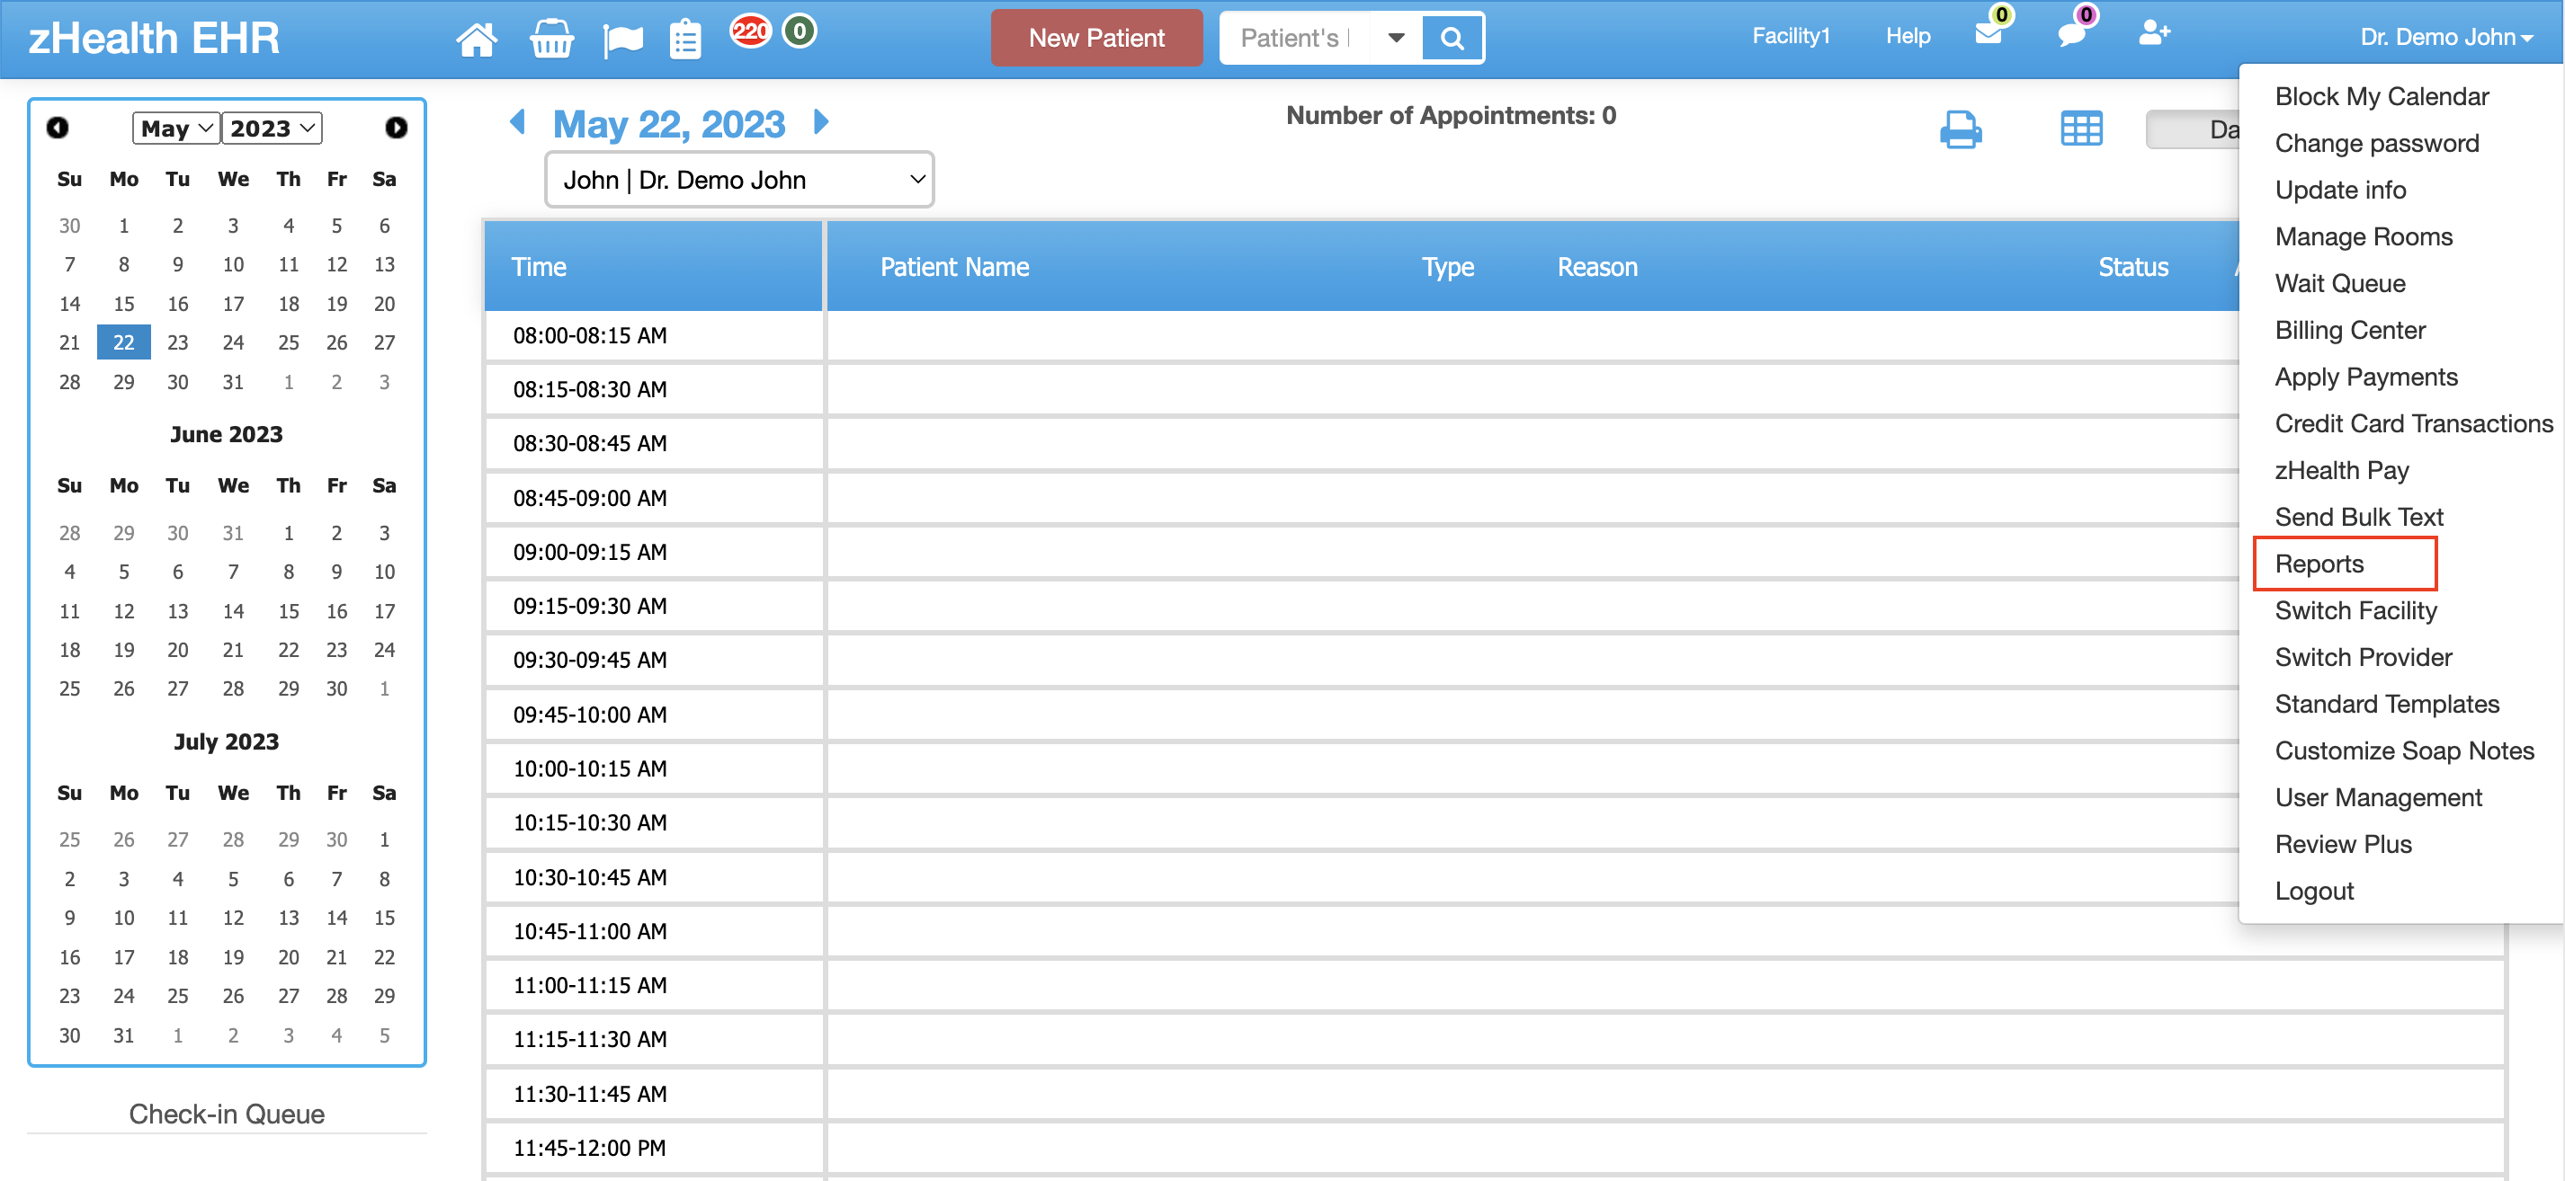Expand the year dropdown showing 2023
The width and height of the screenshot is (2565, 1181).
(x=271, y=129)
